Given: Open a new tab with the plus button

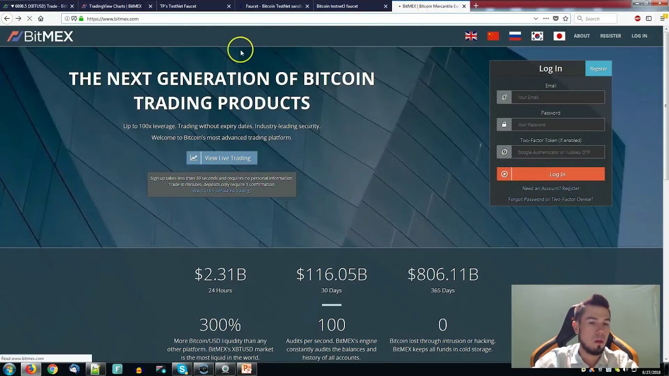Looking at the screenshot, I should (x=476, y=6).
